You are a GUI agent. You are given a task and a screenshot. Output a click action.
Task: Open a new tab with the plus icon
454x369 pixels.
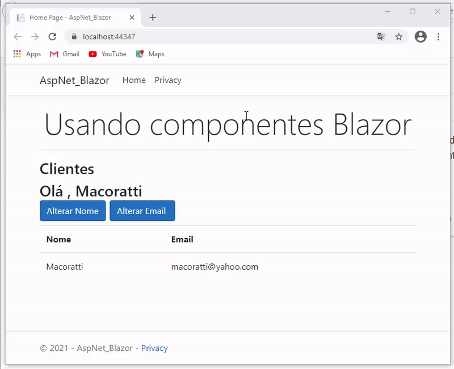[x=153, y=18]
